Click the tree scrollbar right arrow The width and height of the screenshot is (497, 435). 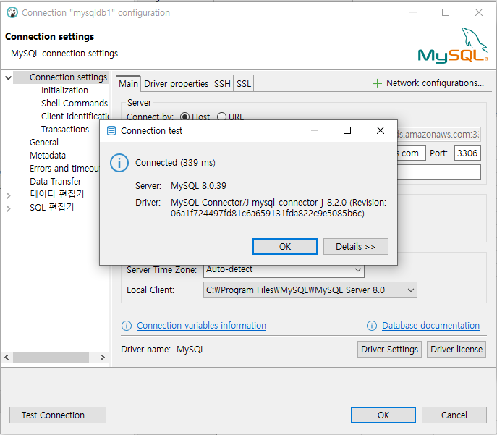[103, 358]
